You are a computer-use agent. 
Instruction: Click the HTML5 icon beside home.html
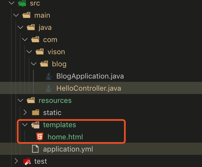[x=40, y=137]
